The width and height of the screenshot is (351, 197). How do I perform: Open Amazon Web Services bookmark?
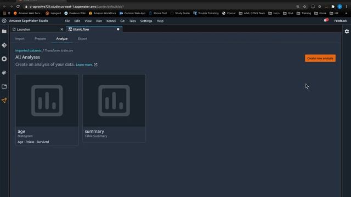point(28,13)
